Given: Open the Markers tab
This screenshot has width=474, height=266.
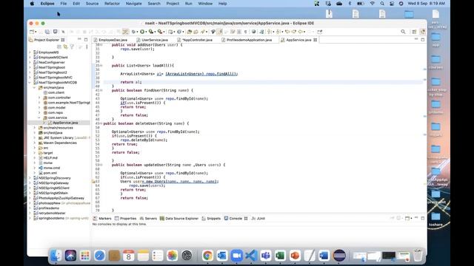Looking at the screenshot, I should [x=102, y=219].
